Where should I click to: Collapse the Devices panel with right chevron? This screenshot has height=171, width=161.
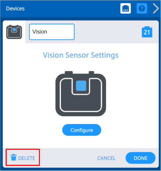156,9
